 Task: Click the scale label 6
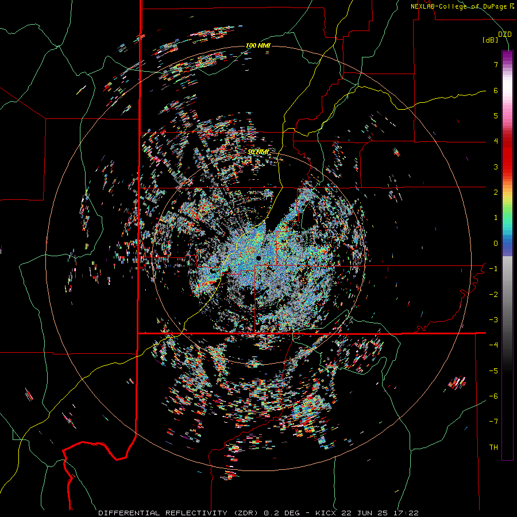pos(496,90)
